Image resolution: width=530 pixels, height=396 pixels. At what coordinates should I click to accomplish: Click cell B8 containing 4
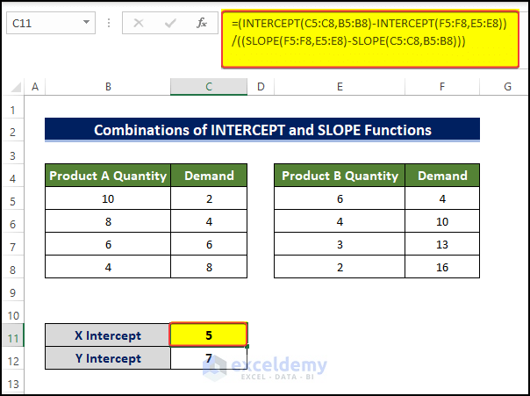click(108, 267)
